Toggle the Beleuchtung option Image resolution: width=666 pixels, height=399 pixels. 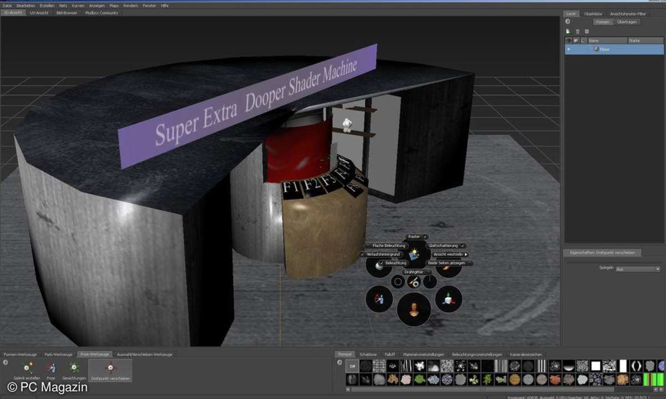pos(395,263)
